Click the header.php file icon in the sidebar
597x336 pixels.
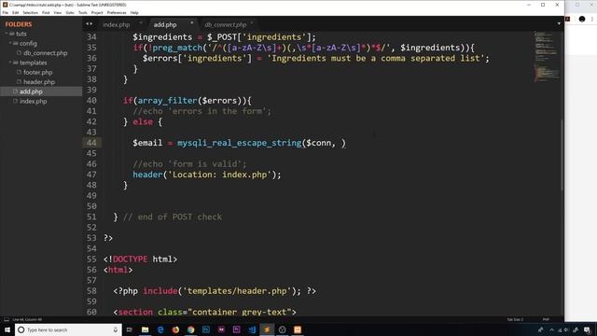[19, 81]
